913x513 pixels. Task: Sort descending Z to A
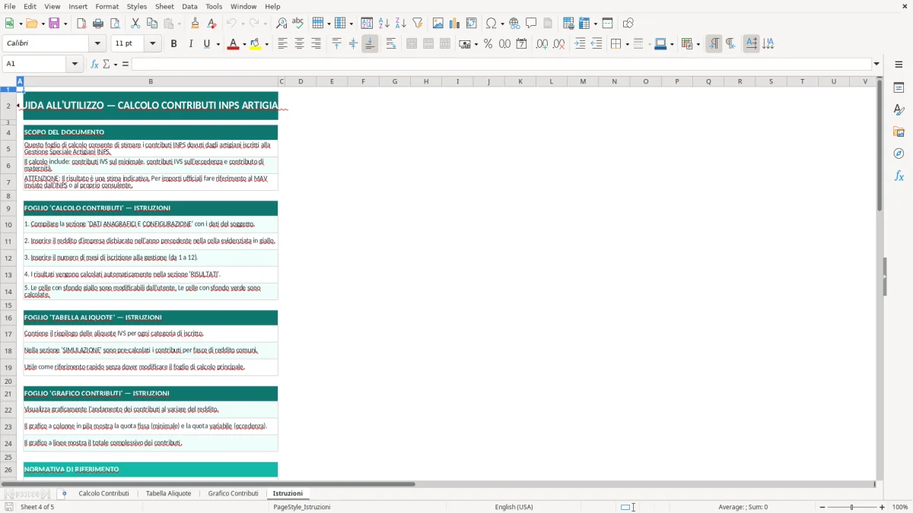click(401, 24)
